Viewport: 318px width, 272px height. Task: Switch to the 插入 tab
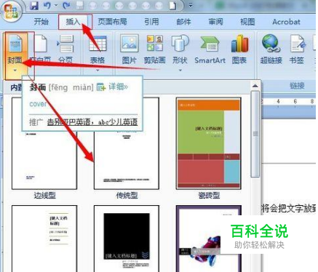(x=73, y=22)
